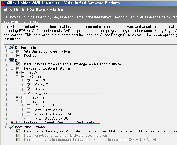Select the Virtex UltraScale+ HBM label

pos(53,114)
